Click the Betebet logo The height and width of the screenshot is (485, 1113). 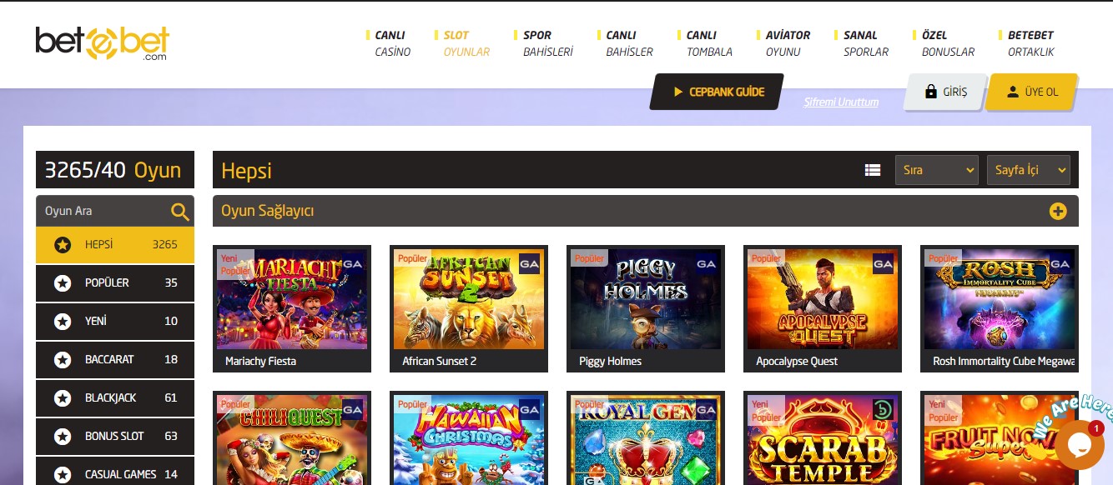[103, 42]
